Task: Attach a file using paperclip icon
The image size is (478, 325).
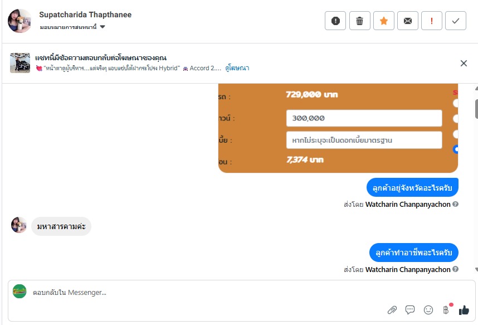Action: (392, 310)
